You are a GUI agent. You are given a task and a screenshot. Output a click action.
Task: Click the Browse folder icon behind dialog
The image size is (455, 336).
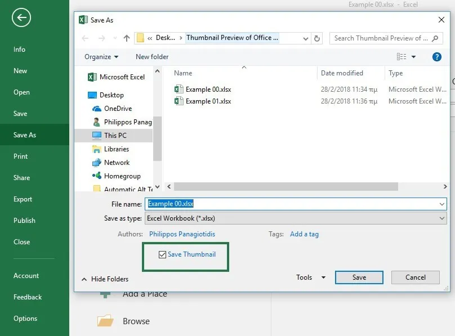(105, 321)
